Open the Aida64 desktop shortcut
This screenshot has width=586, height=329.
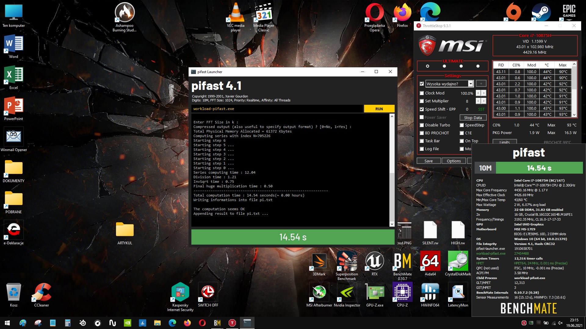click(x=430, y=264)
